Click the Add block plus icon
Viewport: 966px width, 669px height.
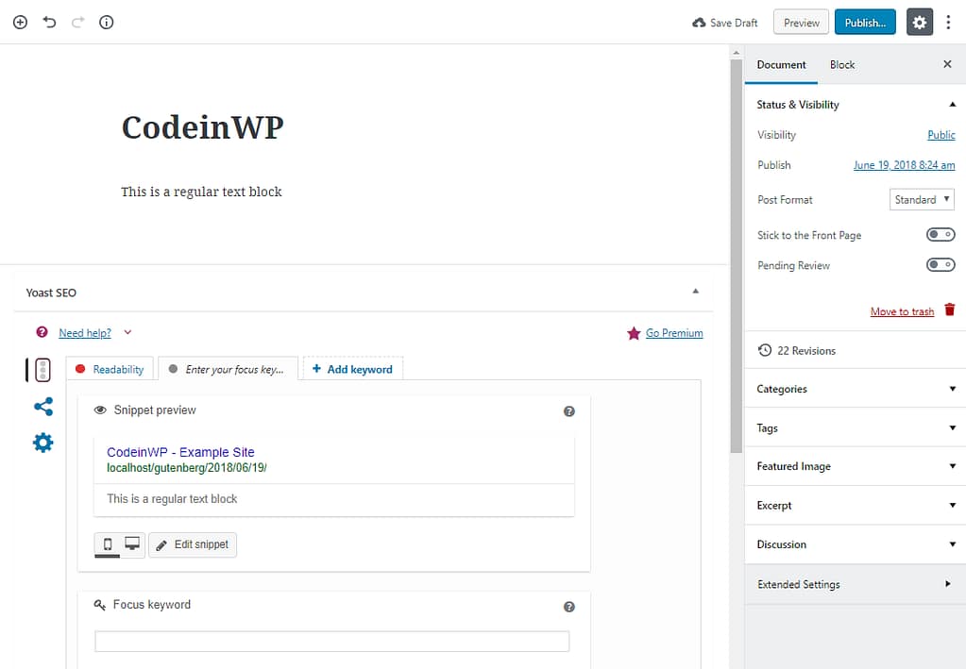click(x=20, y=22)
